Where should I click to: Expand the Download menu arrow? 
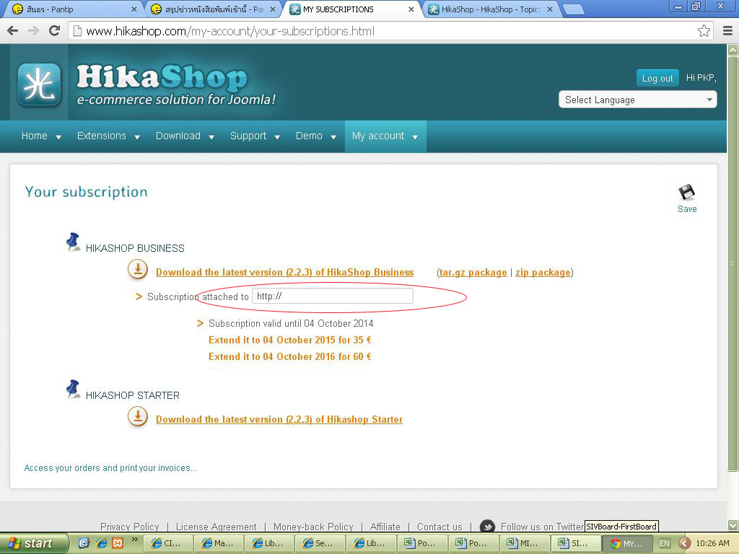pos(211,137)
